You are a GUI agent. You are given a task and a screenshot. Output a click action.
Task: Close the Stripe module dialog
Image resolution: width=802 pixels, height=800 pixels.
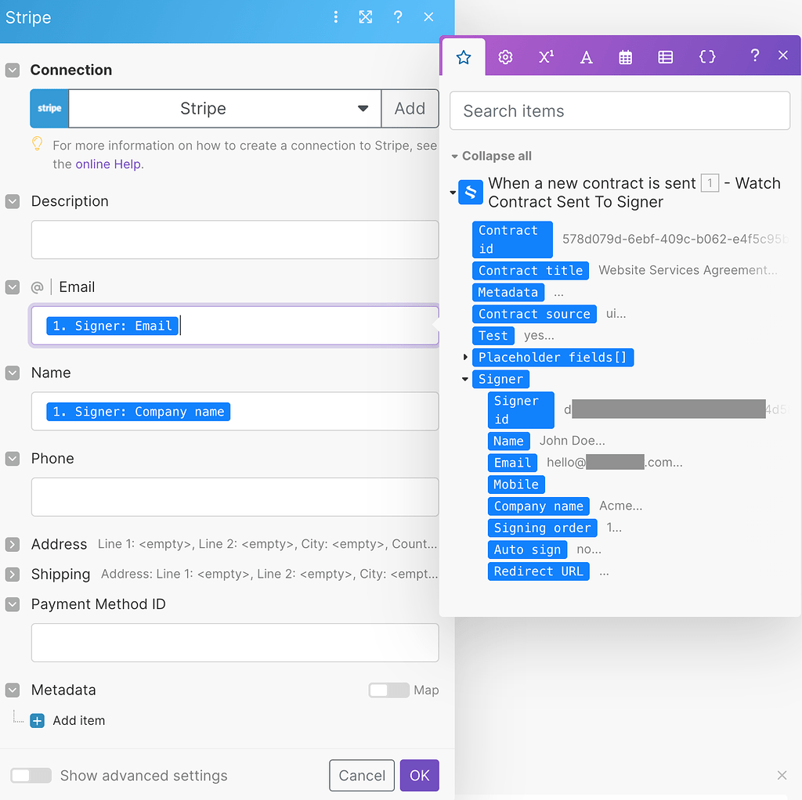(x=428, y=17)
